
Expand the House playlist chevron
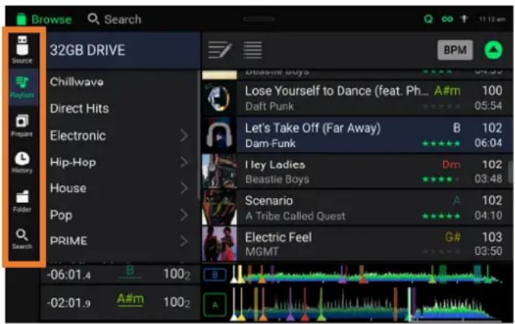pos(185,188)
